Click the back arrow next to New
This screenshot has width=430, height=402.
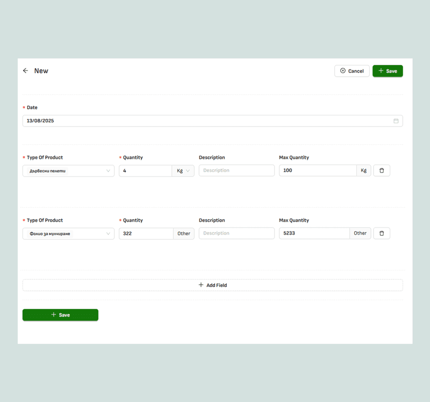(x=25, y=71)
